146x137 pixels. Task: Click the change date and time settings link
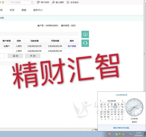[122, 128]
